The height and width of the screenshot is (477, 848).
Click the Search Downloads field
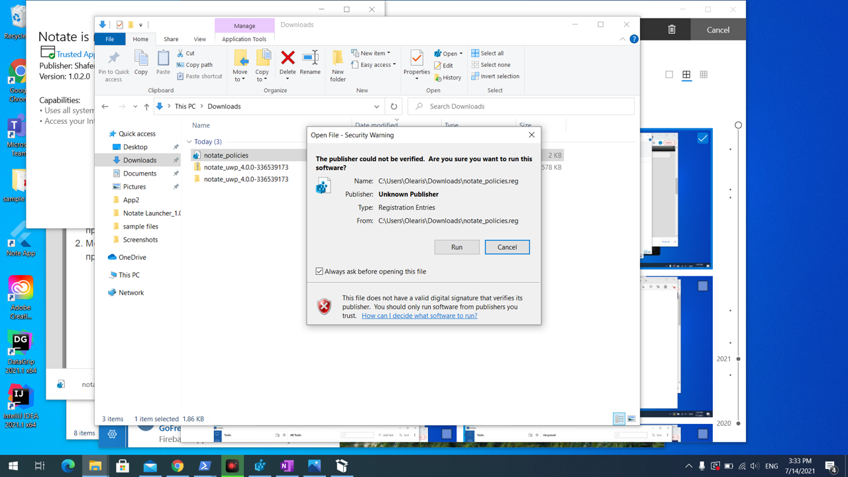pyautogui.click(x=521, y=107)
